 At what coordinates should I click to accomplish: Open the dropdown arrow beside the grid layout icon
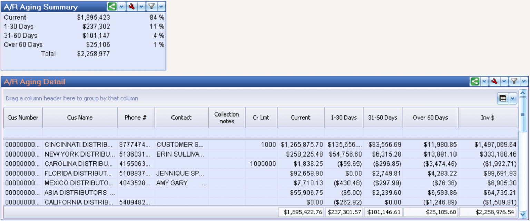click(512, 98)
